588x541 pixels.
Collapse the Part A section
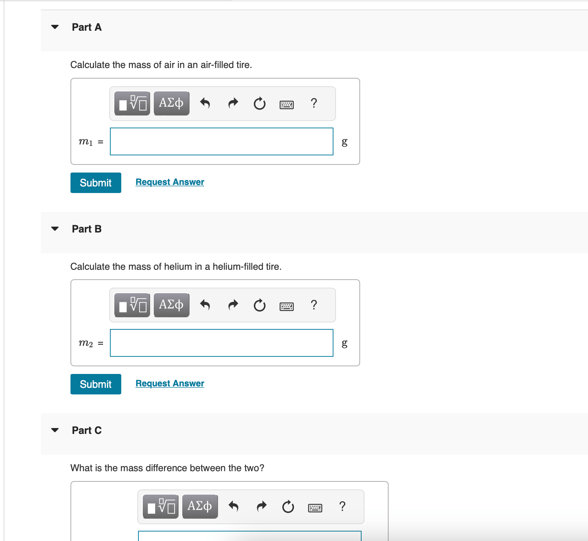(55, 27)
